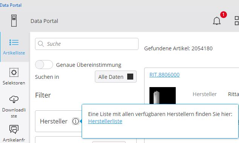Open the Artikelanfrage chat icon

click(14, 129)
